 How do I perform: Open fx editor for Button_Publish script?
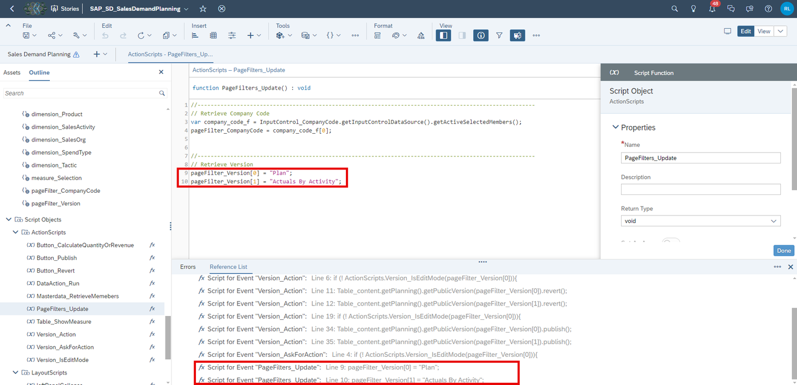(152, 258)
